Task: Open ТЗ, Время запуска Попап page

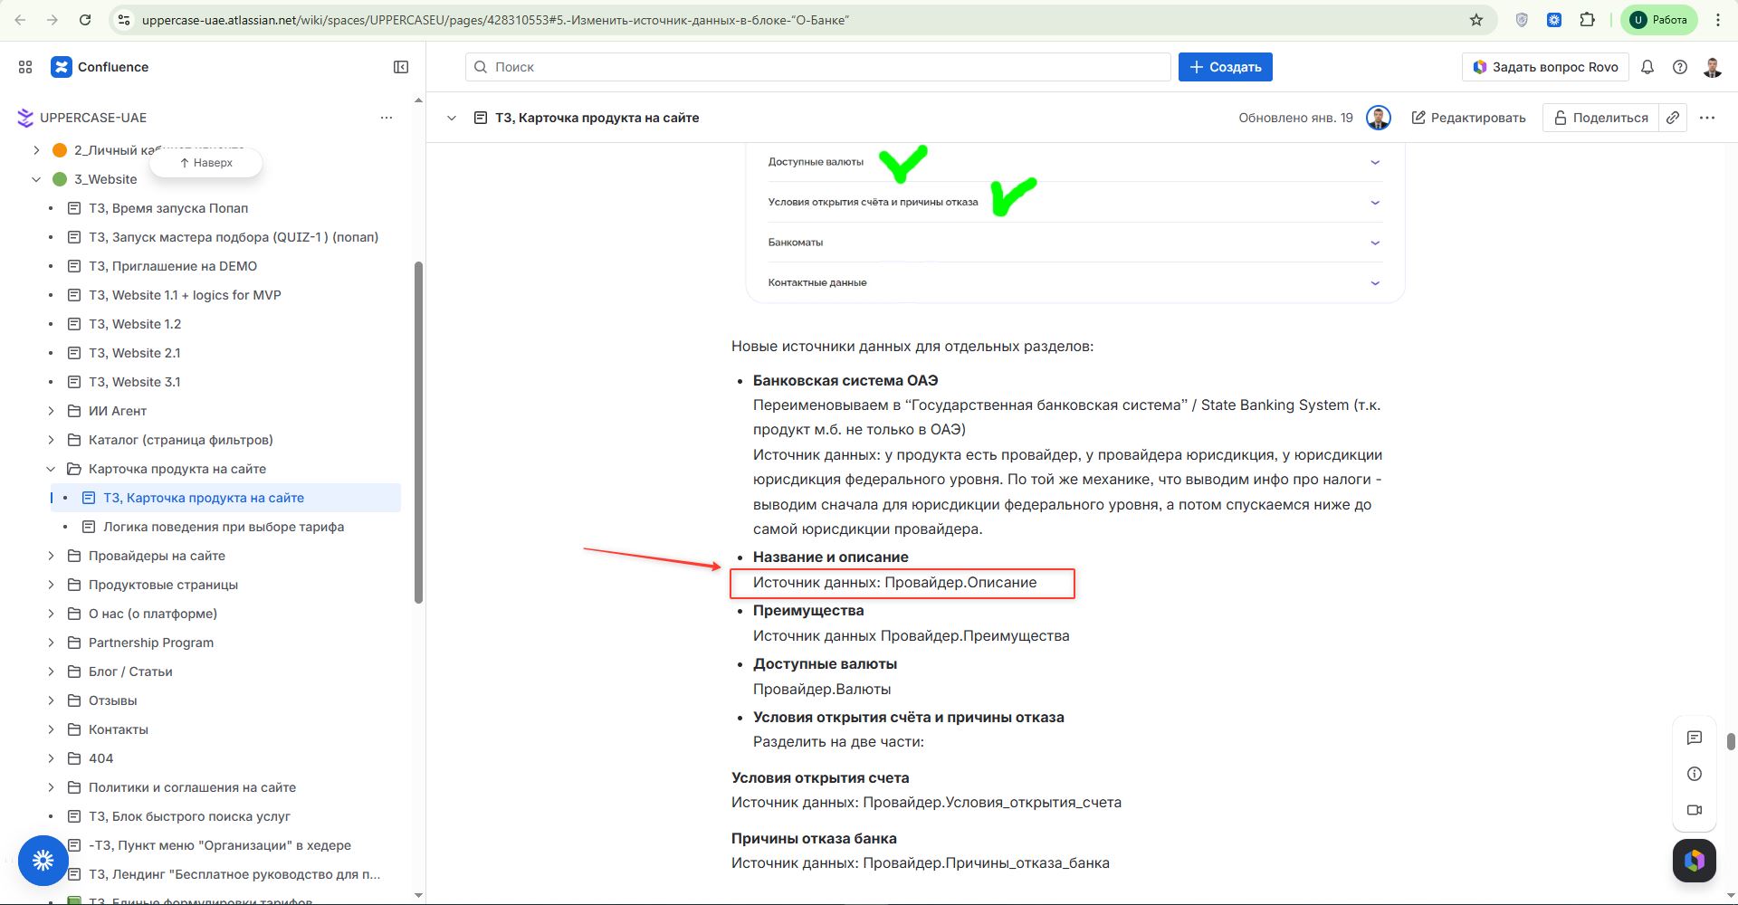Action: click(168, 208)
